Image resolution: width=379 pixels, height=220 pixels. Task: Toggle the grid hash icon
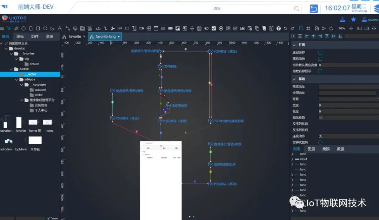pos(308,28)
